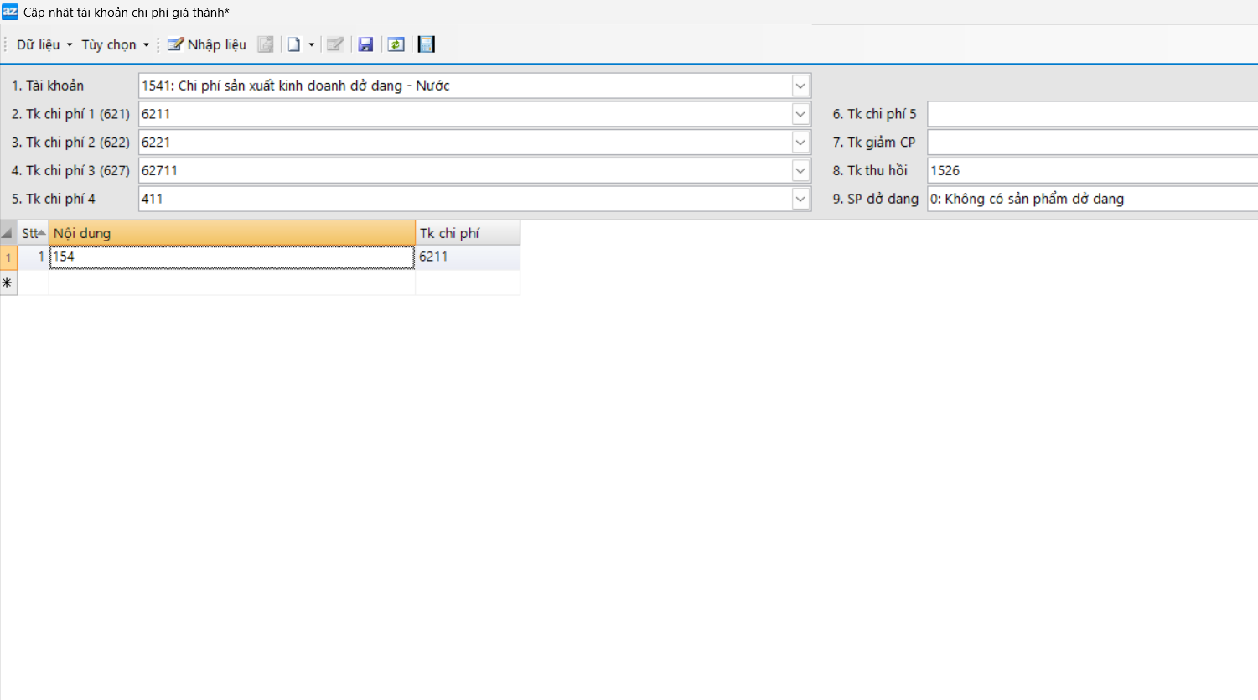Click the new blank document icon
Screen dimensions: 1258x700
[x=294, y=44]
